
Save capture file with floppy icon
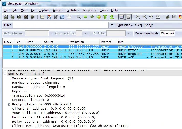pos(49,17)
